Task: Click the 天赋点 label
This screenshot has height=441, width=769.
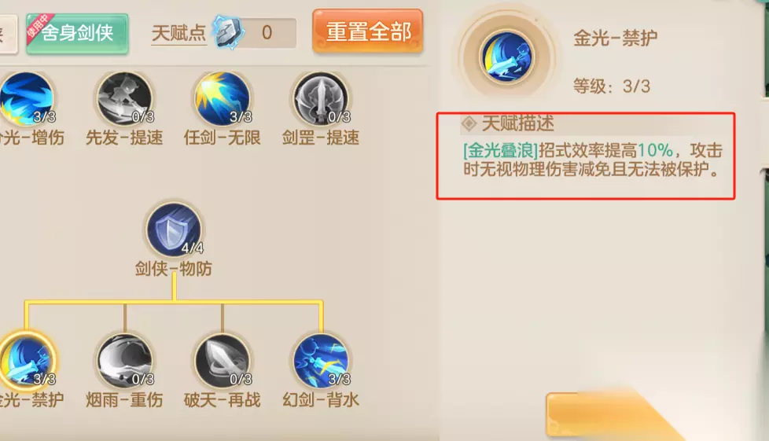Action: 178,33
